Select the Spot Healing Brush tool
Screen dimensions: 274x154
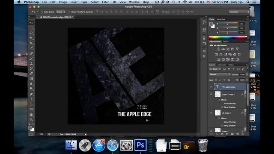coord(31,53)
